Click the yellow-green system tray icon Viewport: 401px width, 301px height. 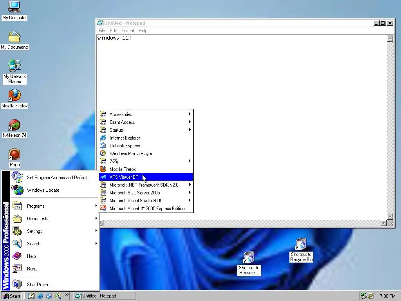370,296
